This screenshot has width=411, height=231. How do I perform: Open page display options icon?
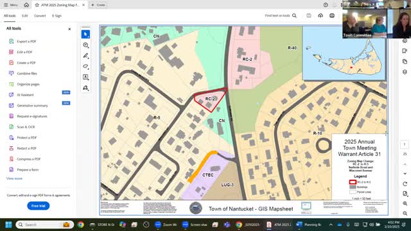click(x=405, y=194)
